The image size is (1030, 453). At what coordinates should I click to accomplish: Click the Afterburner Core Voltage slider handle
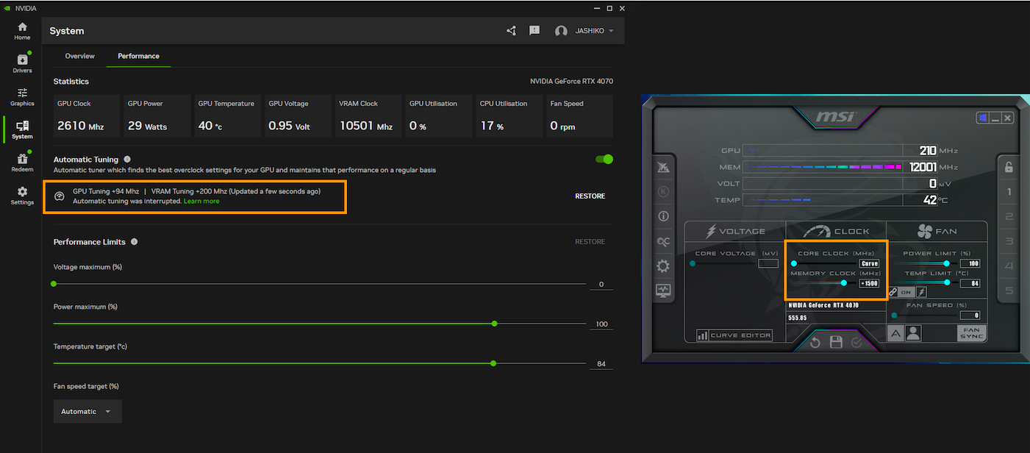(x=693, y=263)
